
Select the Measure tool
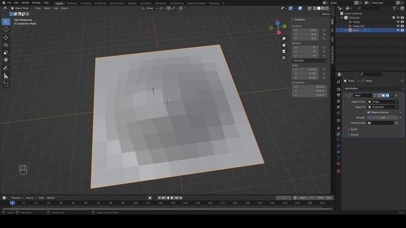pyautogui.click(x=6, y=76)
